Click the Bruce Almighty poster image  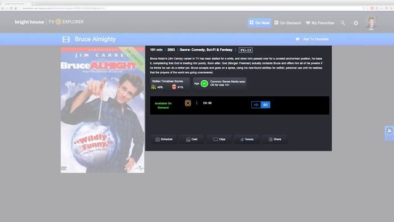coord(103,110)
